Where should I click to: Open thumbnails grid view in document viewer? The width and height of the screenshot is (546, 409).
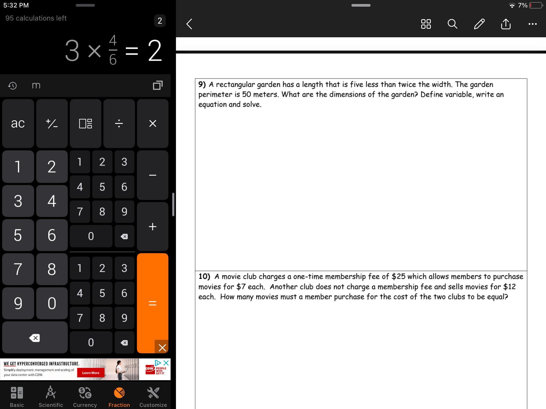coord(426,24)
